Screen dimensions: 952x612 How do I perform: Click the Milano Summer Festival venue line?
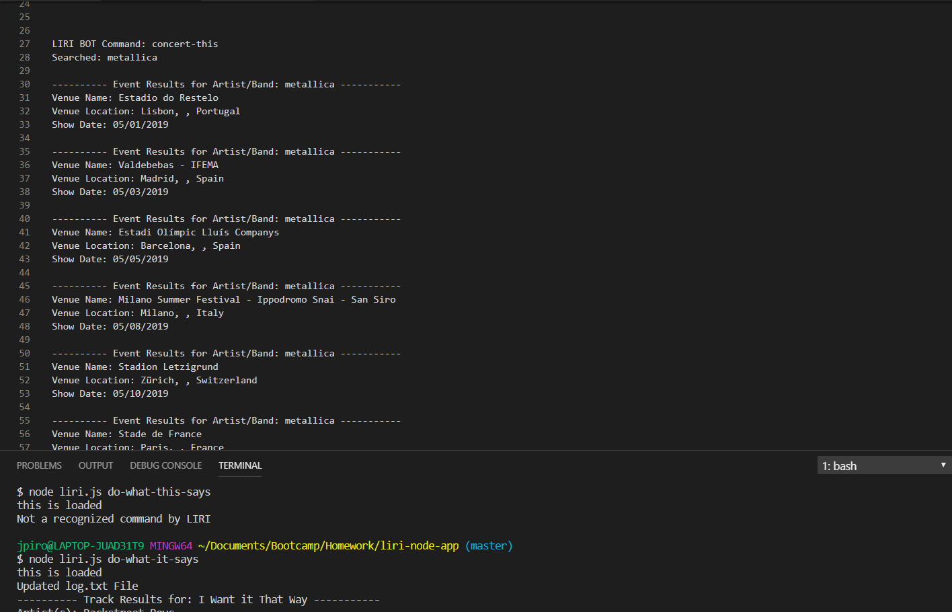click(223, 299)
